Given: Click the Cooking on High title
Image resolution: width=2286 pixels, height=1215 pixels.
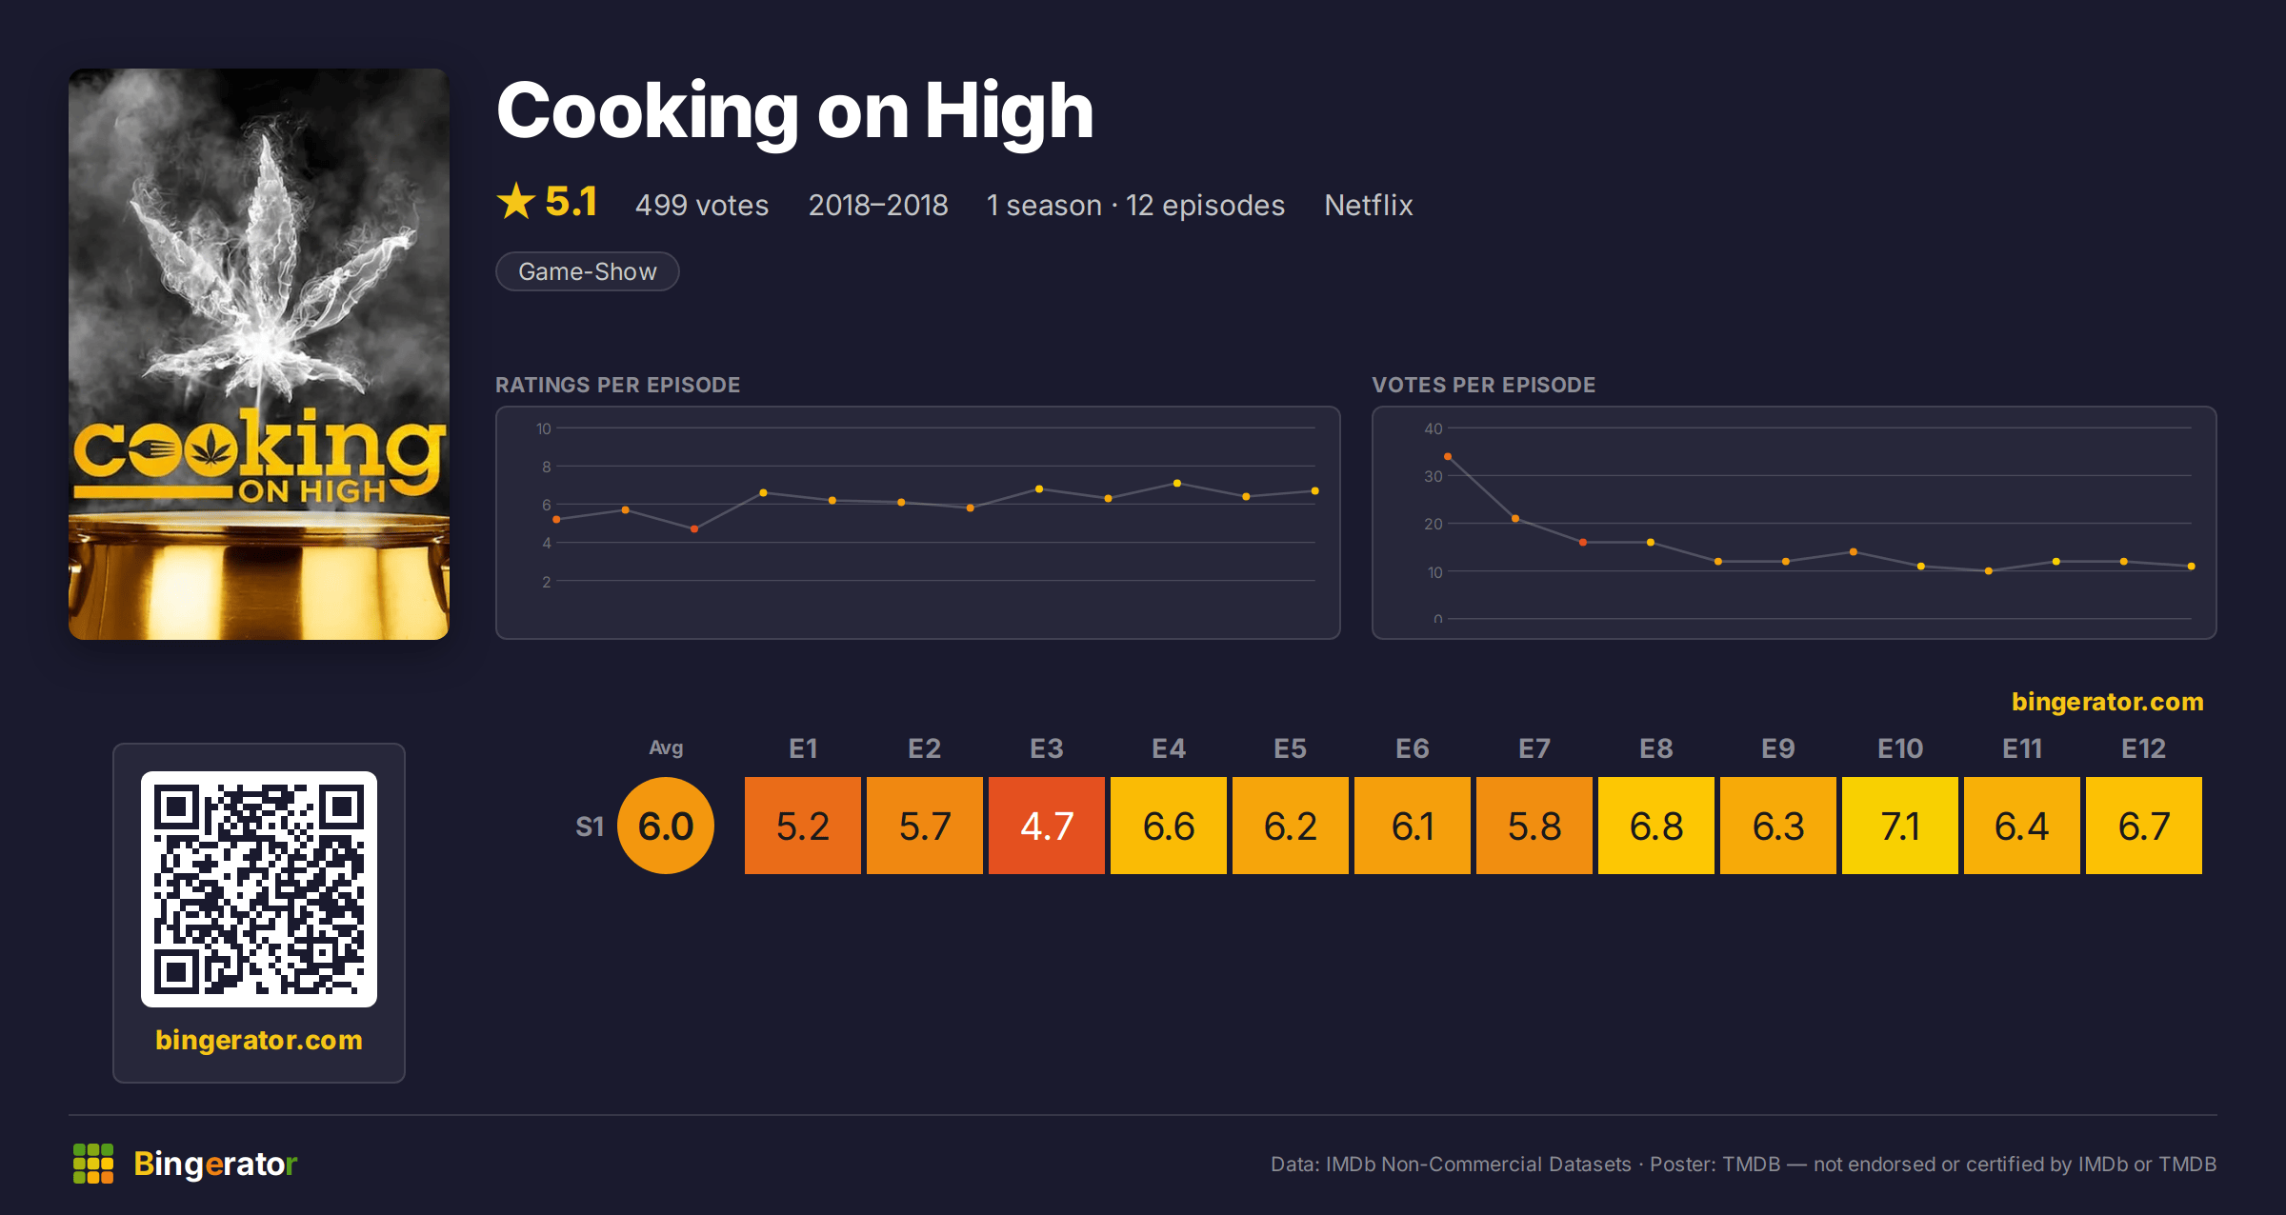Looking at the screenshot, I should click(795, 111).
